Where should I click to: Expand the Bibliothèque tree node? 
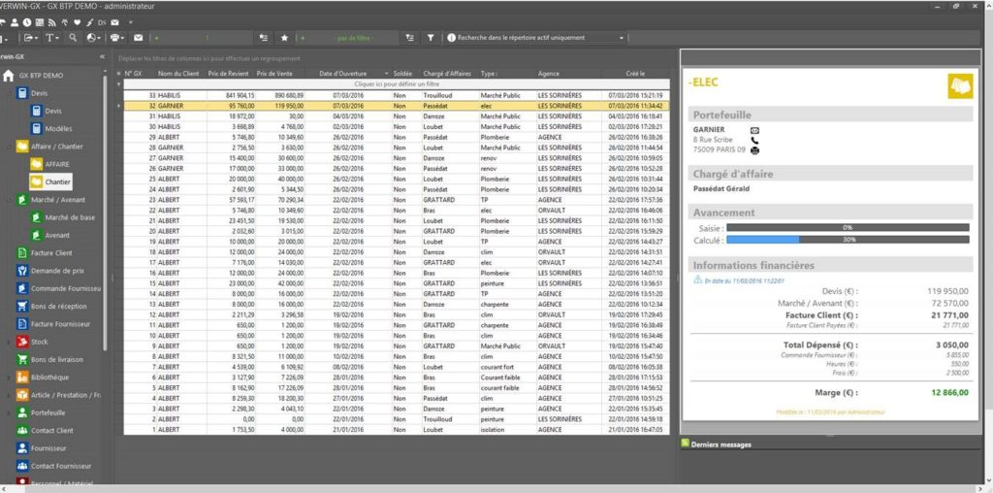coord(10,377)
